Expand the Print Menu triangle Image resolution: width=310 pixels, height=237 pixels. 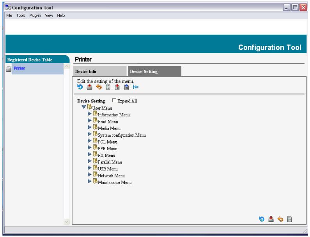click(90, 121)
